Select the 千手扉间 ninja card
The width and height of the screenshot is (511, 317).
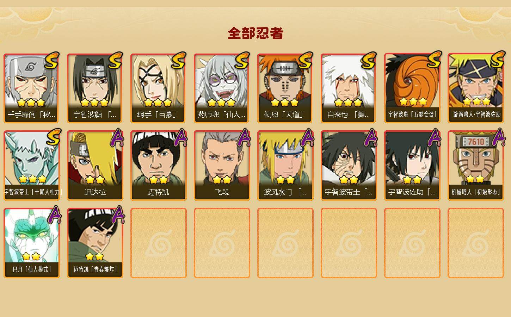[x=31, y=88]
